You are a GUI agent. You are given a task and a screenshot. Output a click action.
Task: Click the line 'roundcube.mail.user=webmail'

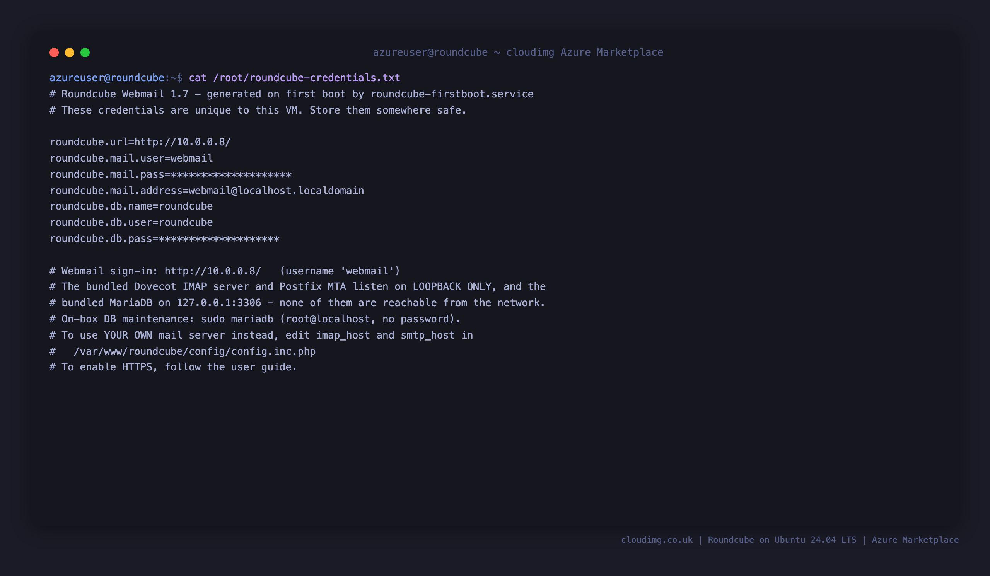tap(131, 158)
